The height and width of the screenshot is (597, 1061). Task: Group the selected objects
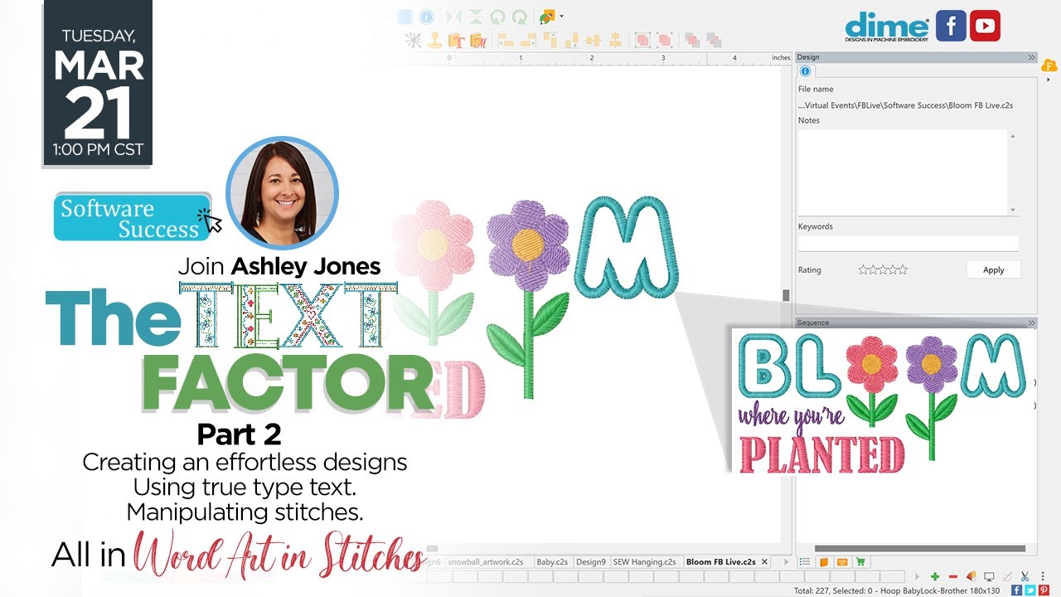(x=642, y=40)
